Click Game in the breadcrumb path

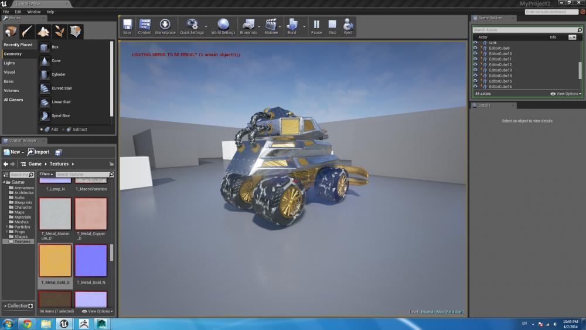click(35, 164)
